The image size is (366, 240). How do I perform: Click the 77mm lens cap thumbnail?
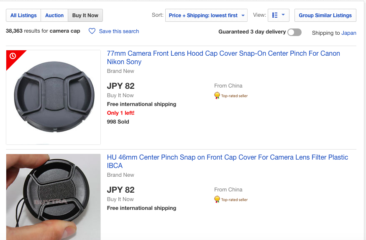[x=54, y=97]
